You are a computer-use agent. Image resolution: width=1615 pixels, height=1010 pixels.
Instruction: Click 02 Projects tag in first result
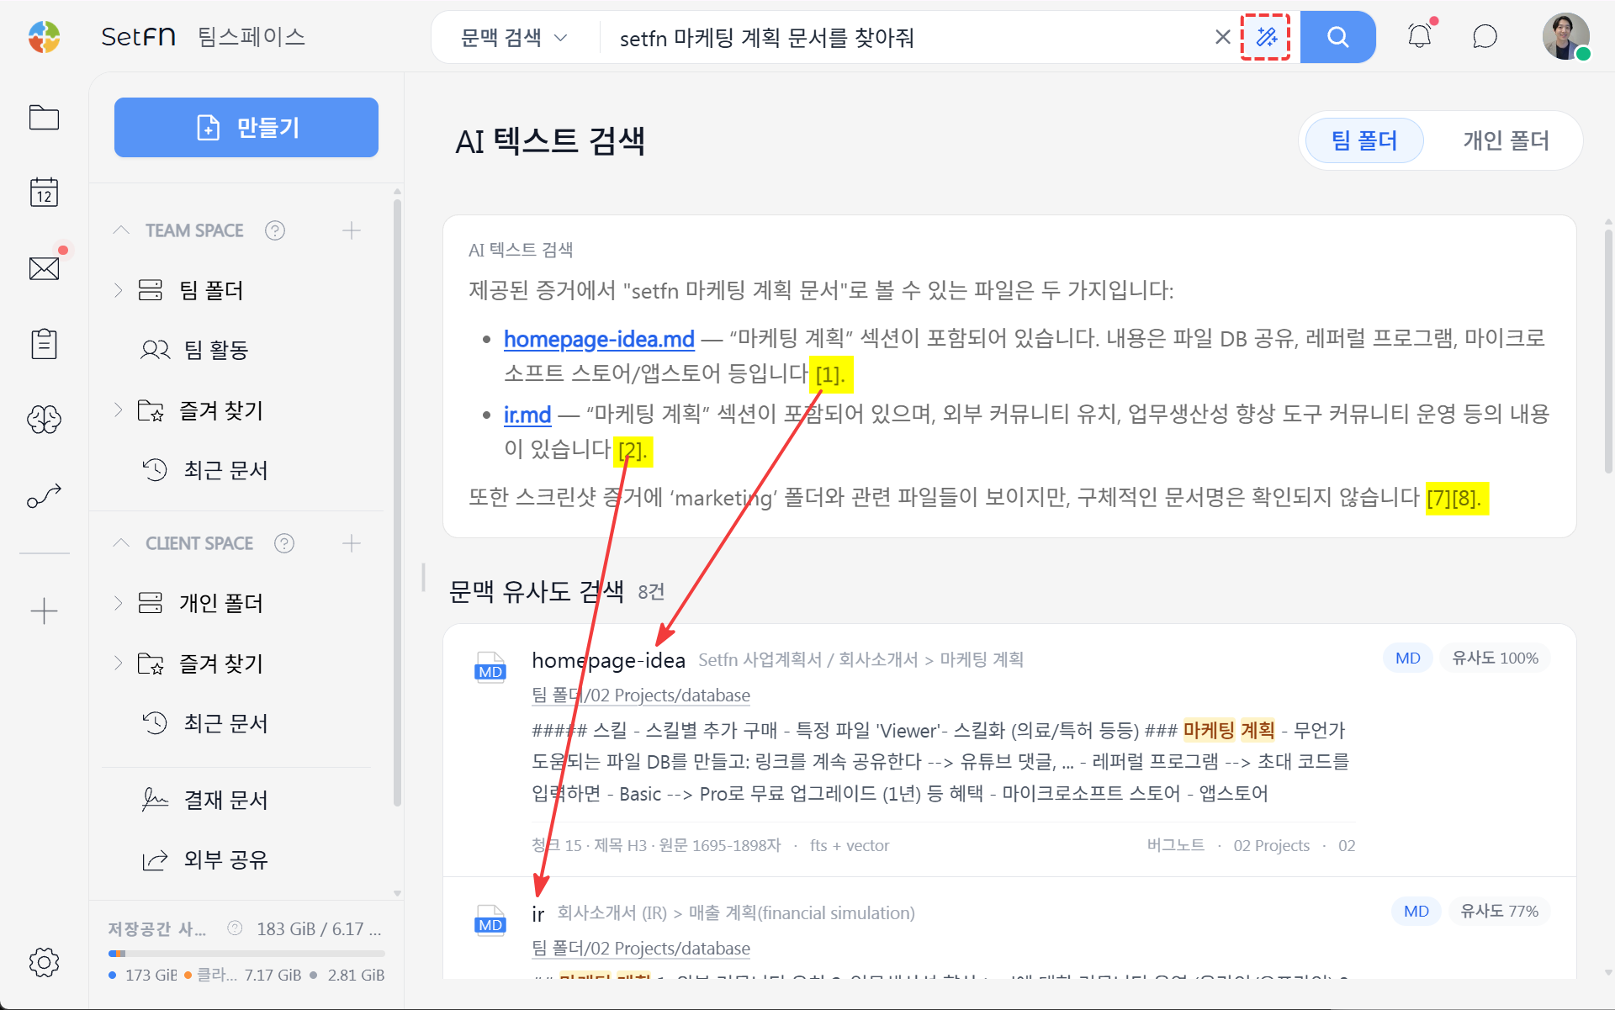coord(1271,845)
